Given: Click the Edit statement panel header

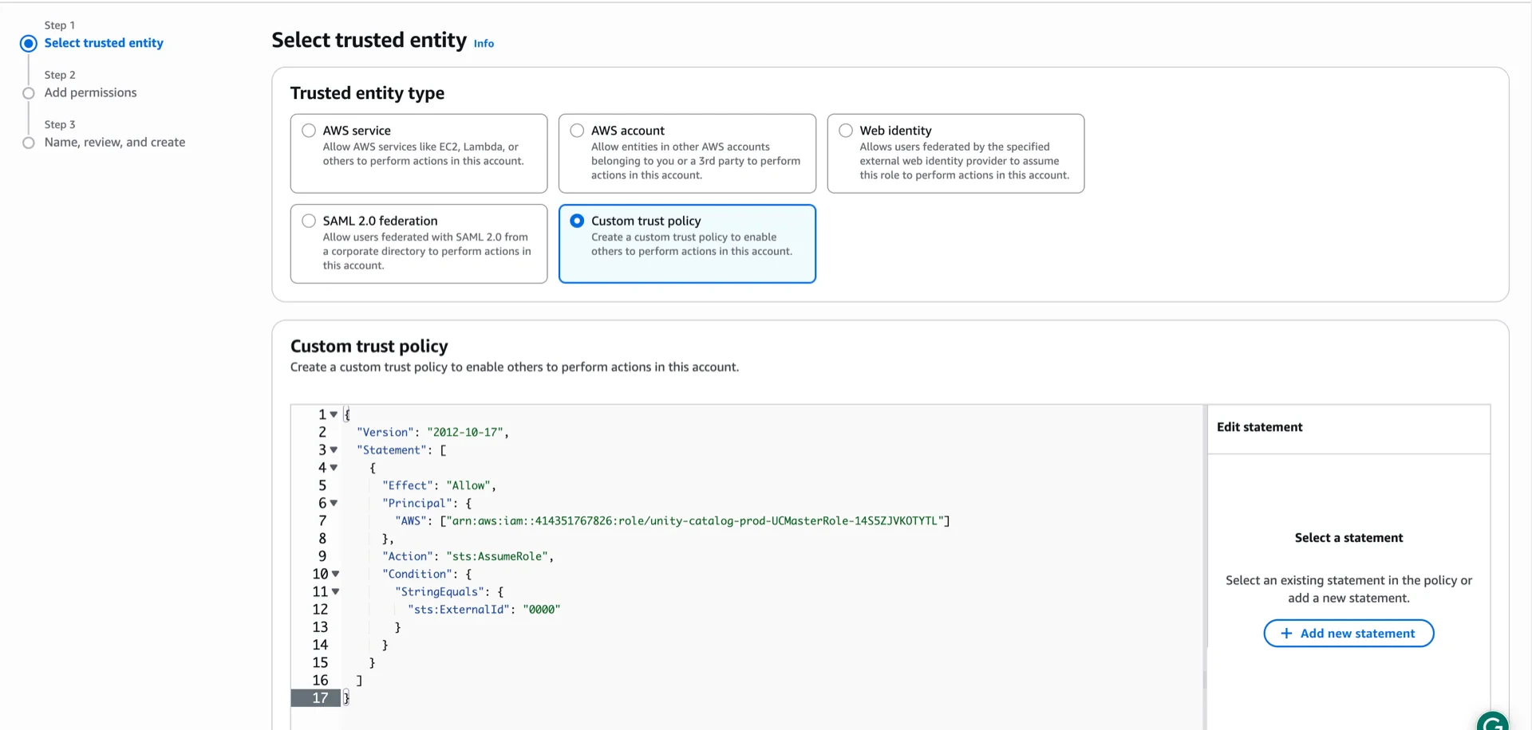Looking at the screenshot, I should tap(1259, 427).
